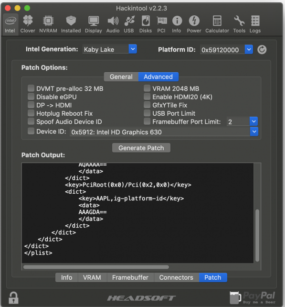The image size is (285, 307).
Task: Switch to the bottom Info tab
Action: pyautogui.click(x=67, y=277)
